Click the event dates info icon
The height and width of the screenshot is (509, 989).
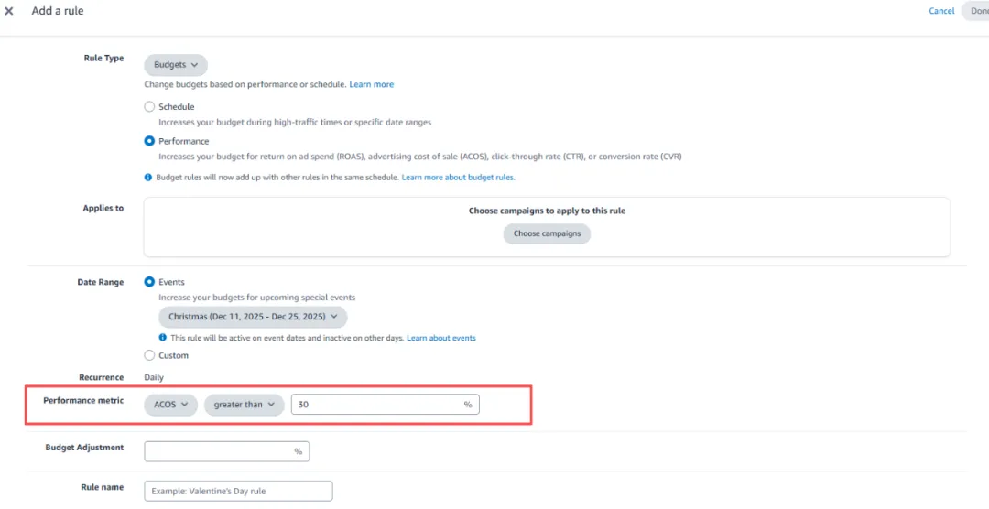tap(163, 338)
